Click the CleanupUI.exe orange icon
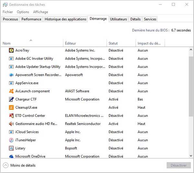This screenshot has height=173, width=194. click(11, 108)
